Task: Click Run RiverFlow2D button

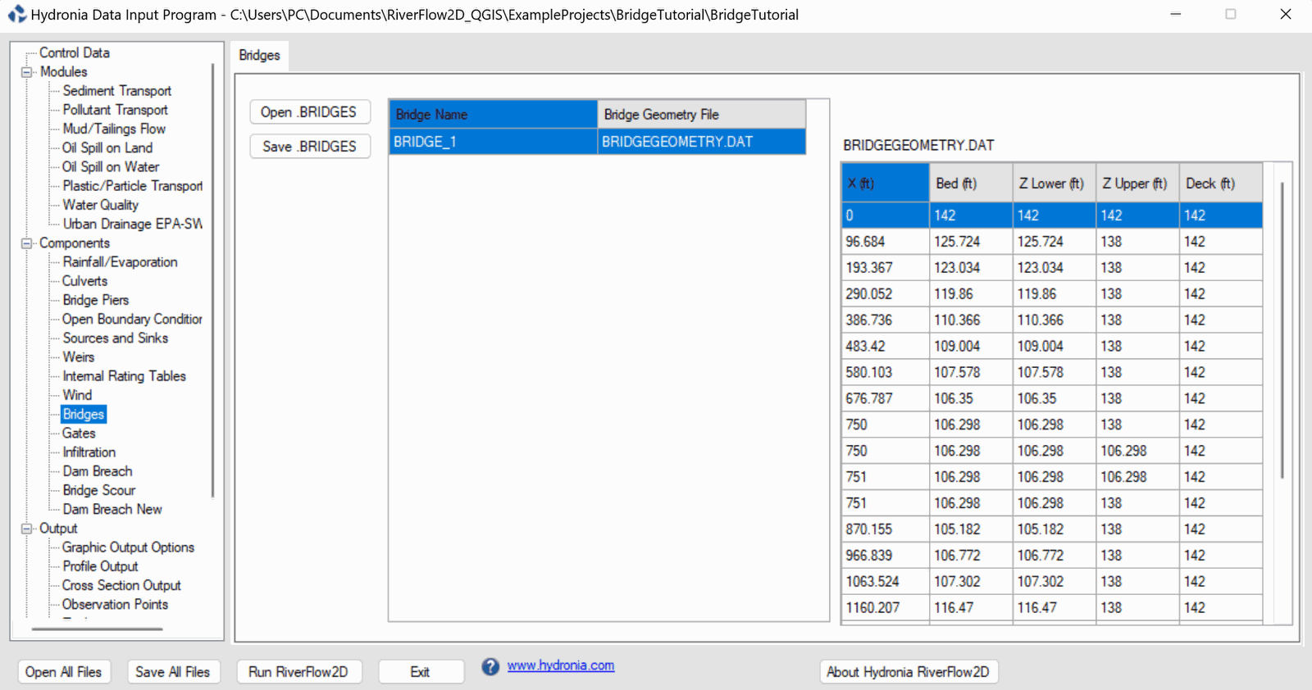Action: click(x=298, y=672)
